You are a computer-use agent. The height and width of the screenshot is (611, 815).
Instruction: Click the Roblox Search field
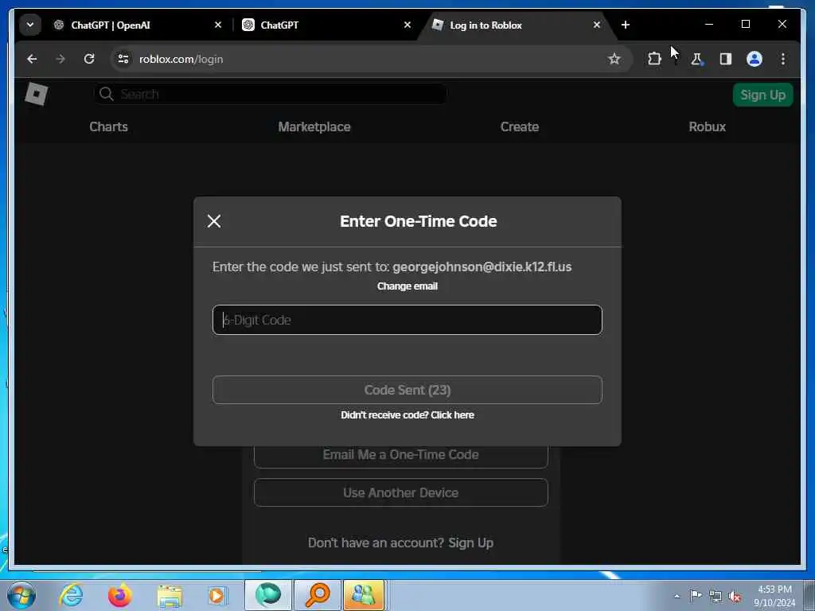(271, 94)
